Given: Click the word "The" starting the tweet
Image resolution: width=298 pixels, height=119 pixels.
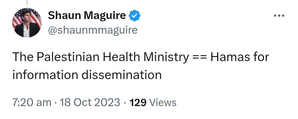Looking at the screenshot, I should tap(23, 57).
